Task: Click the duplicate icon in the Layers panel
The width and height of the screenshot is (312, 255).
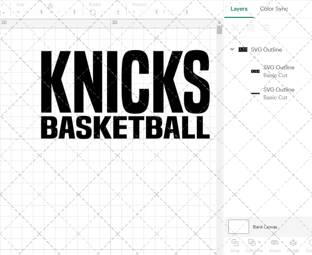Action: 251,27
